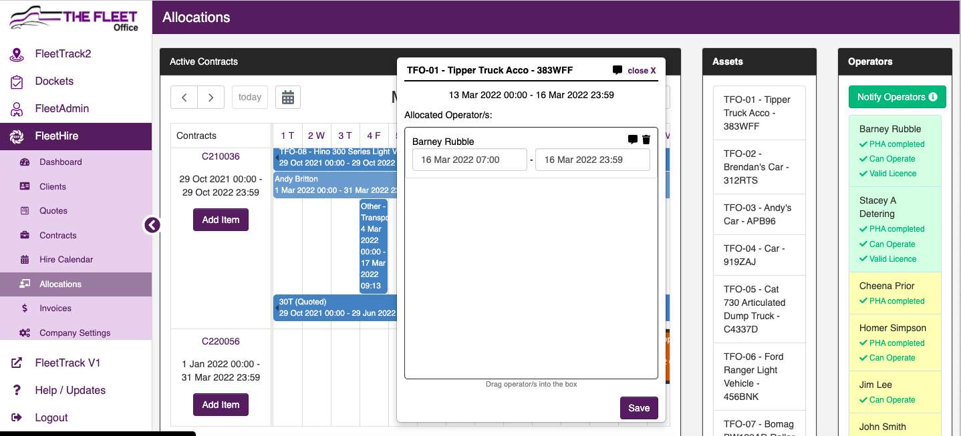Image resolution: width=961 pixels, height=436 pixels.
Task: Go to previous calendar period
Action: click(x=184, y=97)
